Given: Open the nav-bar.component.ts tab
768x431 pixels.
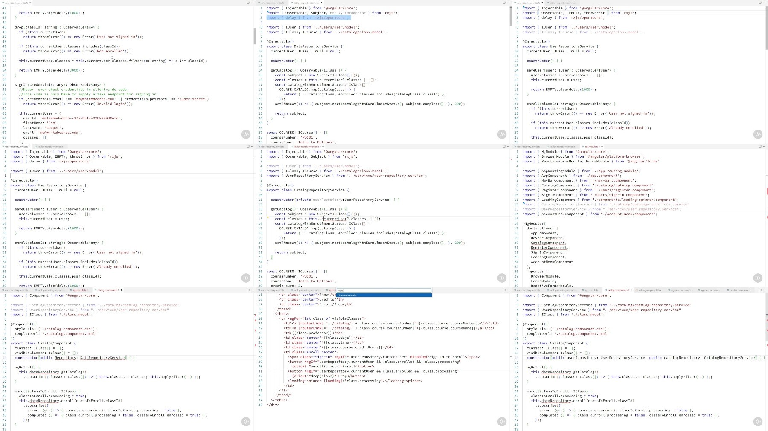Looking at the screenshot, I should click(x=739, y=290).
